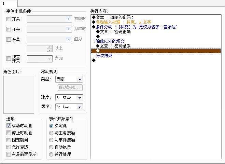This screenshot has width=225, height=164.
Task: Uncheck 移动时动画 option
Action: 9,126
